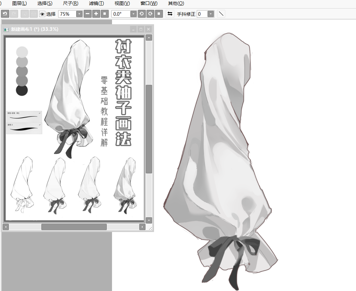
Task: Click the zoom in plus button
Action: point(96,14)
